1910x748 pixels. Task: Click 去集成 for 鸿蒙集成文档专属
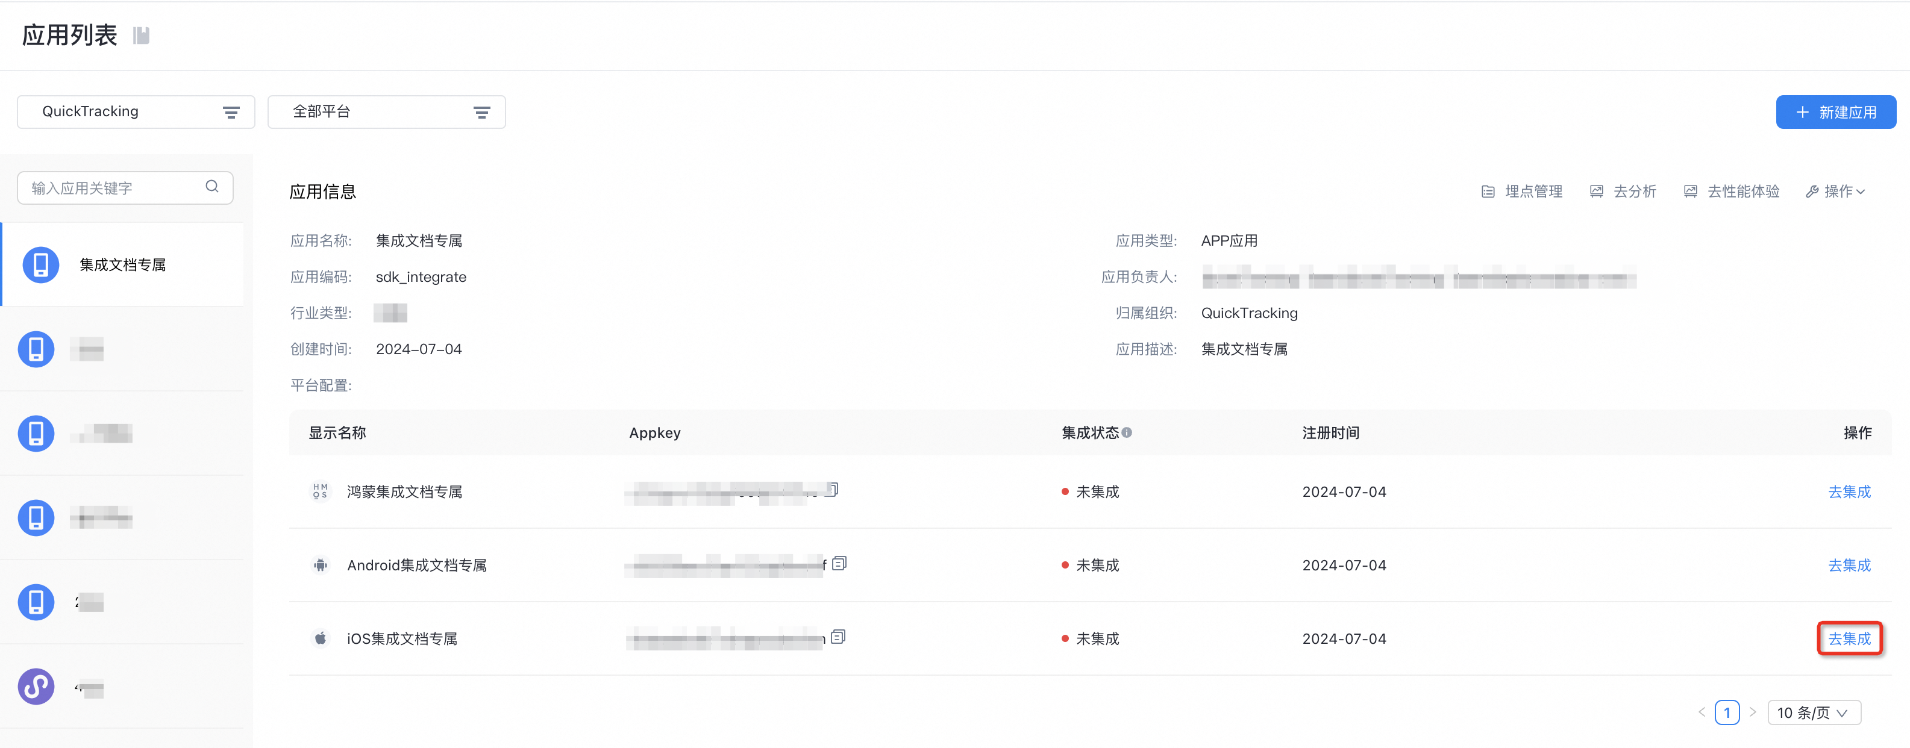click(1849, 491)
